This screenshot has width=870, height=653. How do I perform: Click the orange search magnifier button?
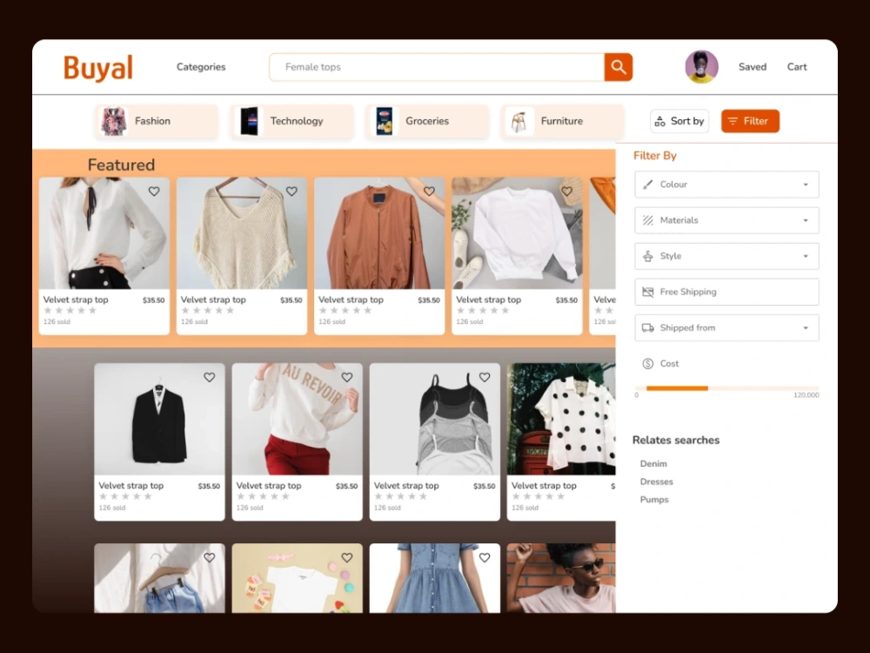[618, 67]
